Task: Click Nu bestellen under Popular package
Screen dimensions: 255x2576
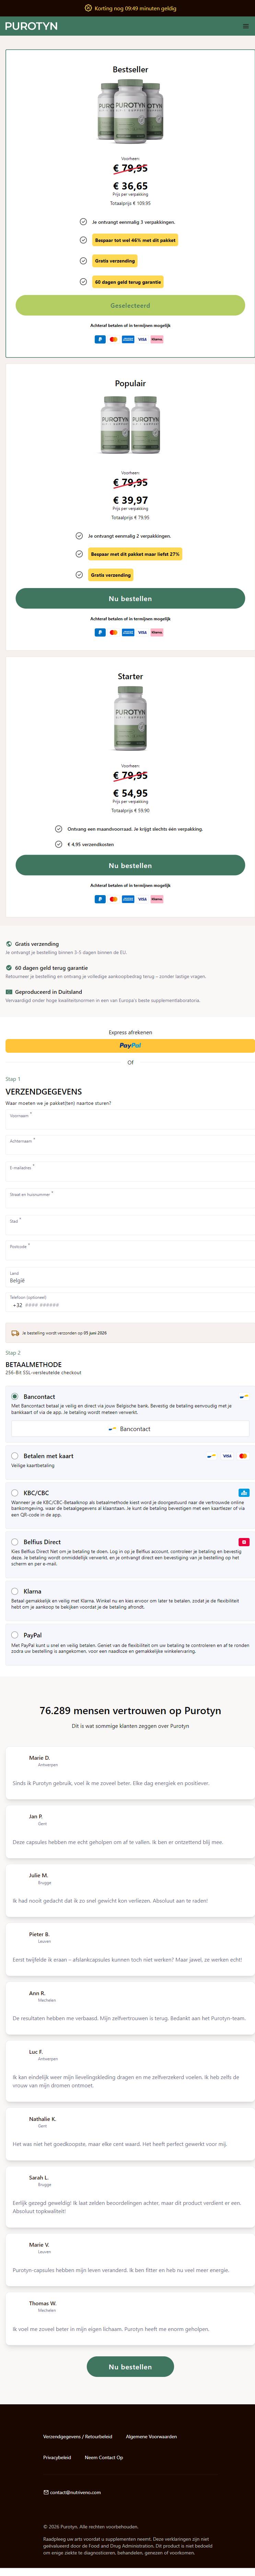Action: click(130, 598)
